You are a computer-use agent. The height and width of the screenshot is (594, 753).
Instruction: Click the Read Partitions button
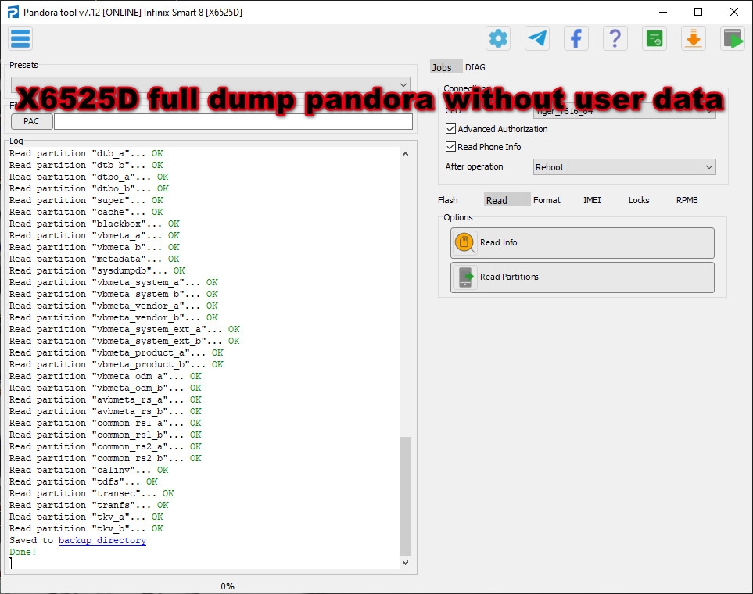[x=582, y=277]
